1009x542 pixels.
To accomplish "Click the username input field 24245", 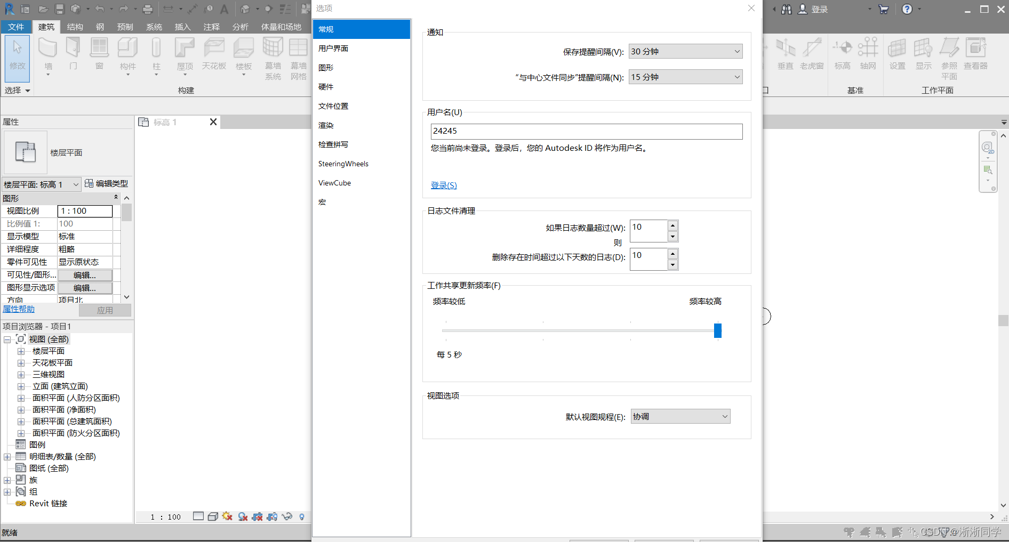I will tap(587, 131).
